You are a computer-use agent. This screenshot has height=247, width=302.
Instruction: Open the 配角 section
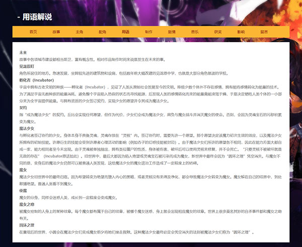[x=102, y=32]
